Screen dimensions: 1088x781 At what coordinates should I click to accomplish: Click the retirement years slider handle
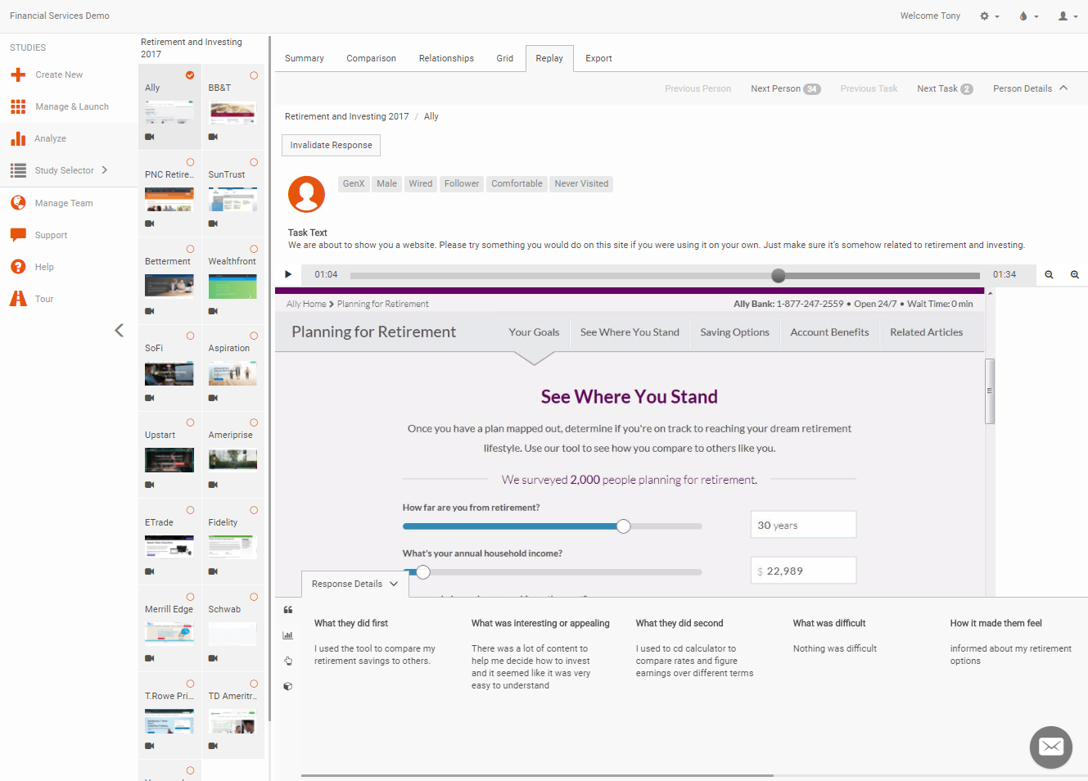[624, 526]
